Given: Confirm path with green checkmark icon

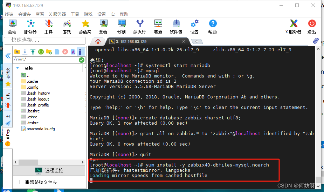Looking at the screenshot, I should click(x=82, y=60).
